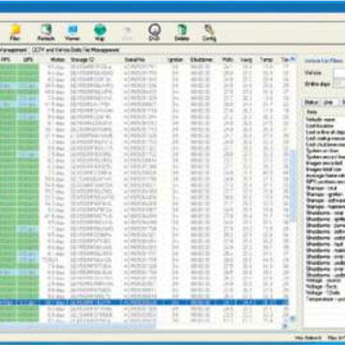
Task: Sort table by the Volts column header
Action: [x=228, y=60]
